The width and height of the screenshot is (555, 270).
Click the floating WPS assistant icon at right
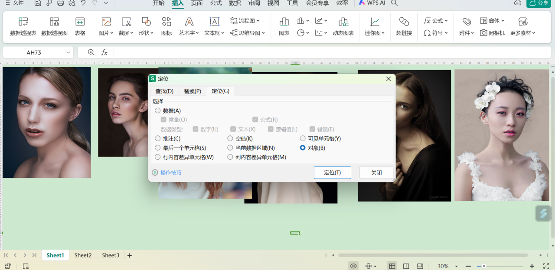coord(543,213)
